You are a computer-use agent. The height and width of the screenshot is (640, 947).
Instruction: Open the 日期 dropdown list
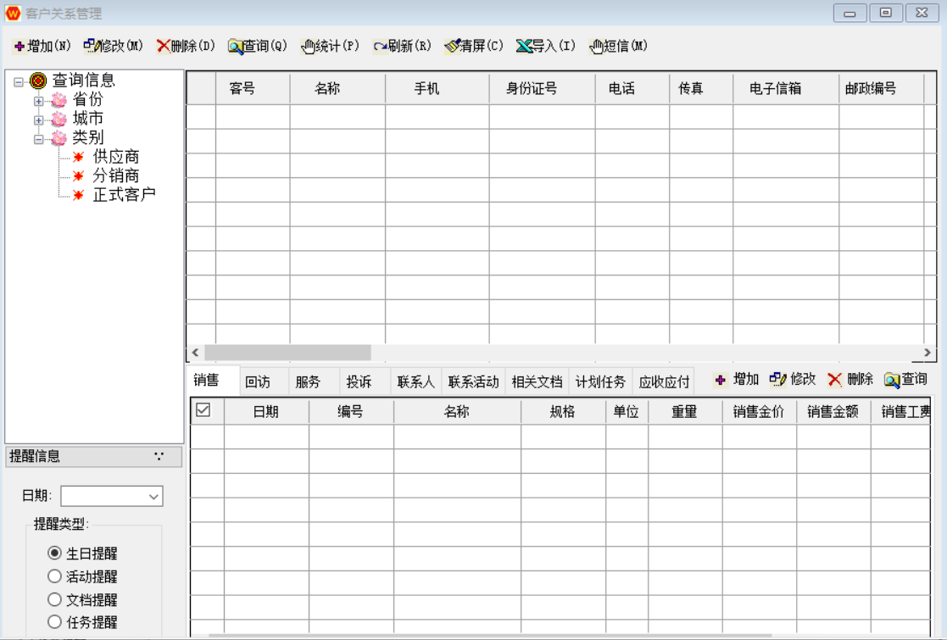[153, 497]
